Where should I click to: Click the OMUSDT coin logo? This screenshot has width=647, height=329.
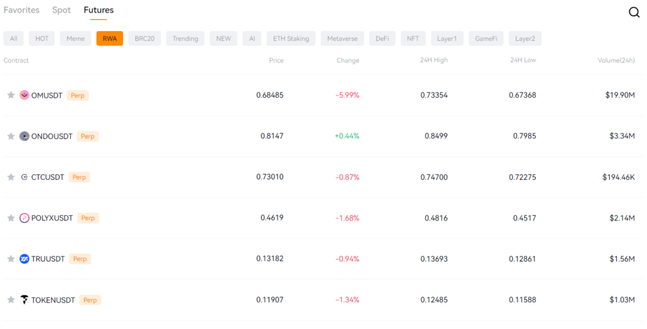pyautogui.click(x=25, y=95)
